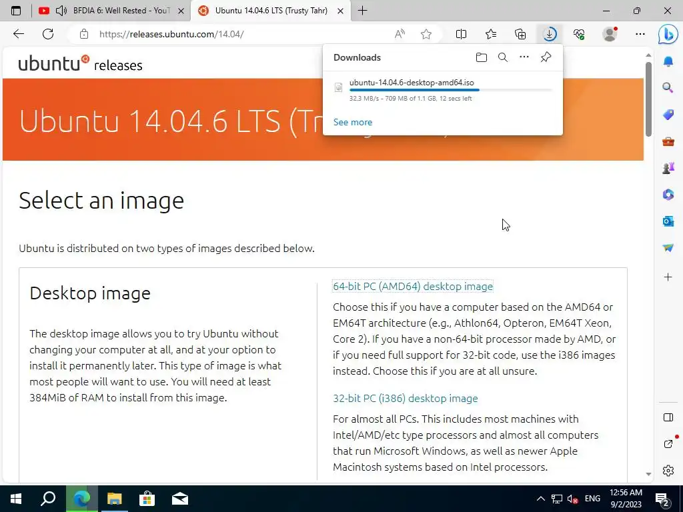View site information lock icon
This screenshot has height=512, width=683.
coord(84,34)
